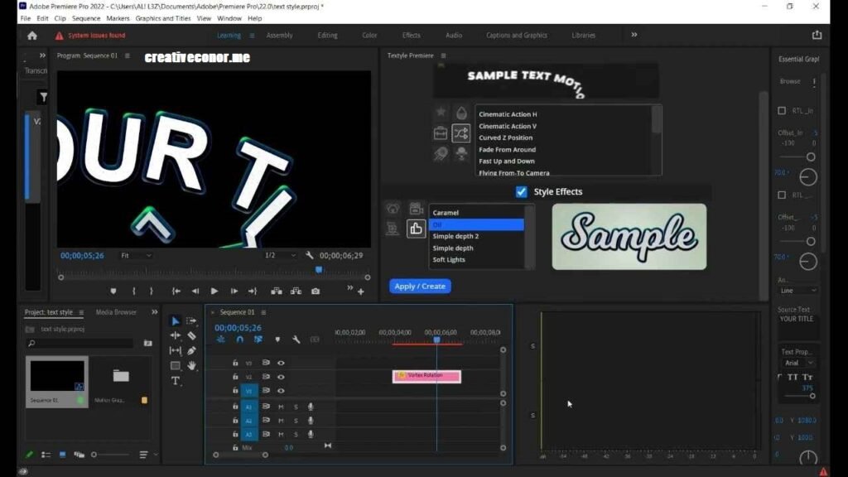Toggle lock on track V2
The width and height of the screenshot is (848, 477).
235,377
